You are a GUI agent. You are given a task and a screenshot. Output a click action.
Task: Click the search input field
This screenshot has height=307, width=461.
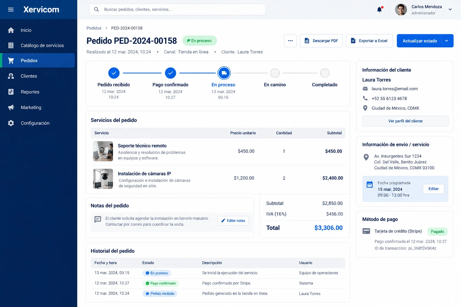click(177, 9)
